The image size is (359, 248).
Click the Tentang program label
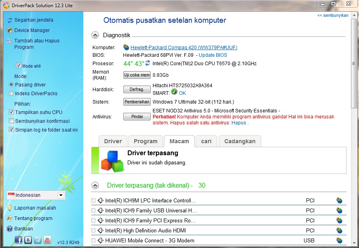tap(33, 218)
